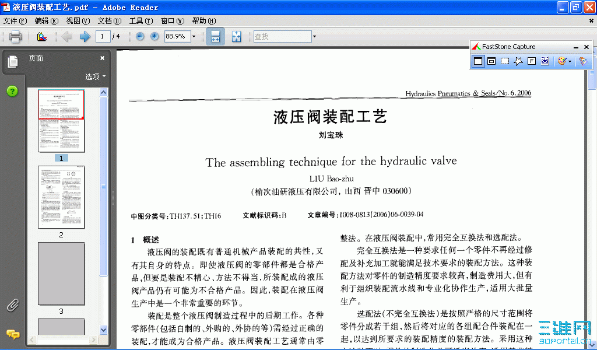The height and width of the screenshot is (350, 597).
Task: Open the 工具 menu
Action: 141,21
